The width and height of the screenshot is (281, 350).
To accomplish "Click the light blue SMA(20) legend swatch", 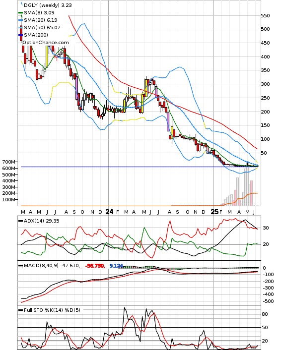I will pyautogui.click(x=20, y=20).
